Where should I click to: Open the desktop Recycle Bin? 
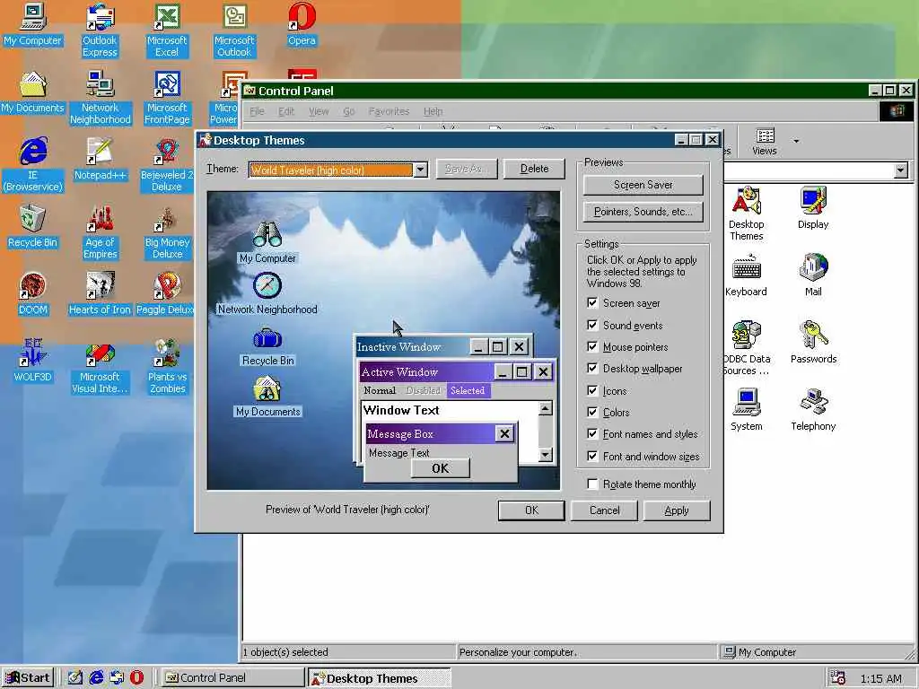[33, 227]
